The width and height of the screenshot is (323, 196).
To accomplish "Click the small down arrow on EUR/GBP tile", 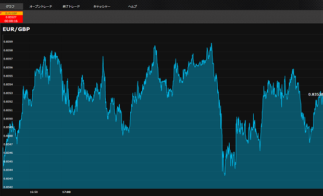I will coord(1,13).
